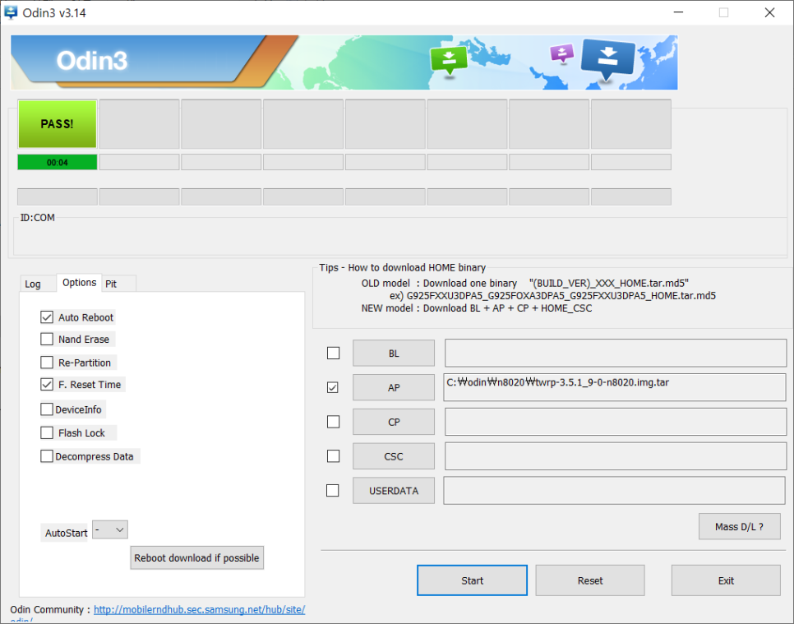Select the Options tab

click(x=79, y=283)
